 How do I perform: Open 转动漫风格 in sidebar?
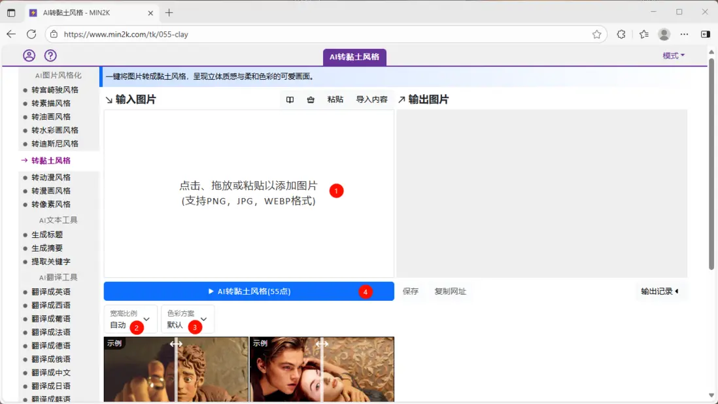coord(51,178)
